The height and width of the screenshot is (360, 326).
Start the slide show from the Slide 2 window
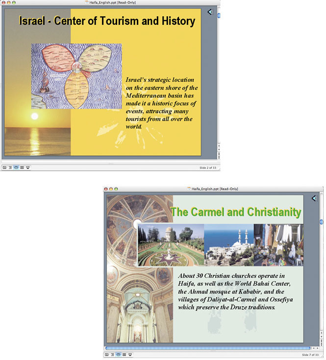click(x=28, y=167)
